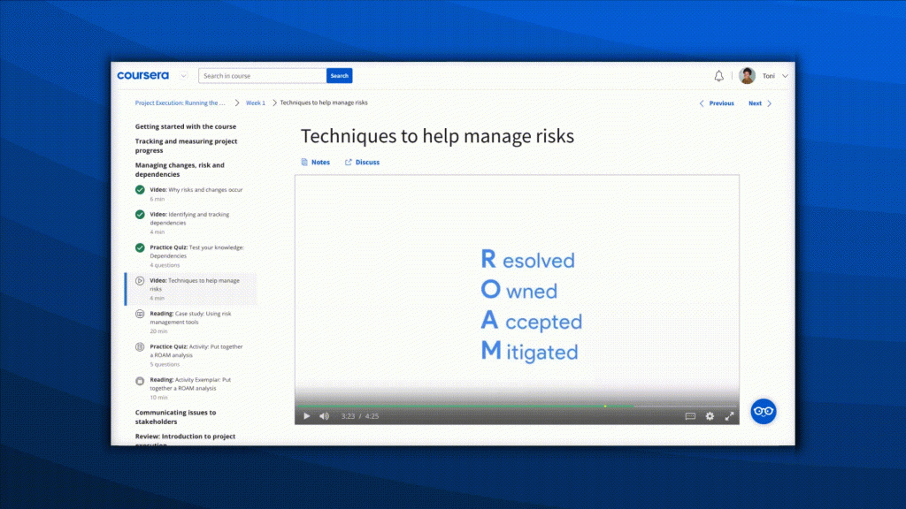This screenshot has height=509, width=906.
Task: Click the Search button
Action: [x=339, y=76]
